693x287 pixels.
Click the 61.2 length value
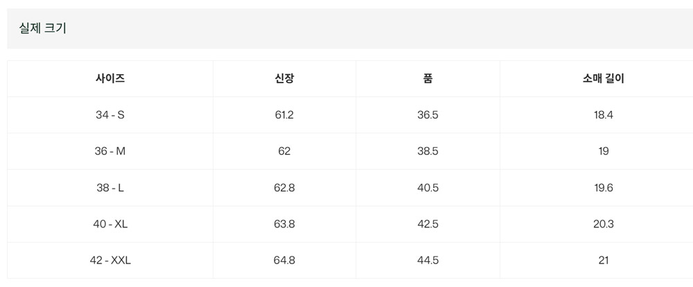pos(284,115)
